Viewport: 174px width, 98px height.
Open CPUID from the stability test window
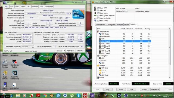(145, 90)
